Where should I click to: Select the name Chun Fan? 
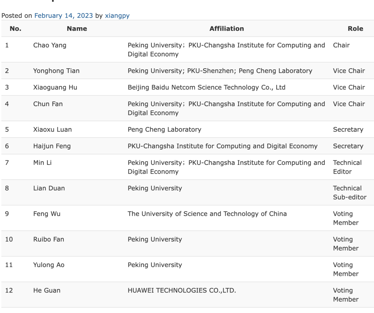(x=48, y=104)
